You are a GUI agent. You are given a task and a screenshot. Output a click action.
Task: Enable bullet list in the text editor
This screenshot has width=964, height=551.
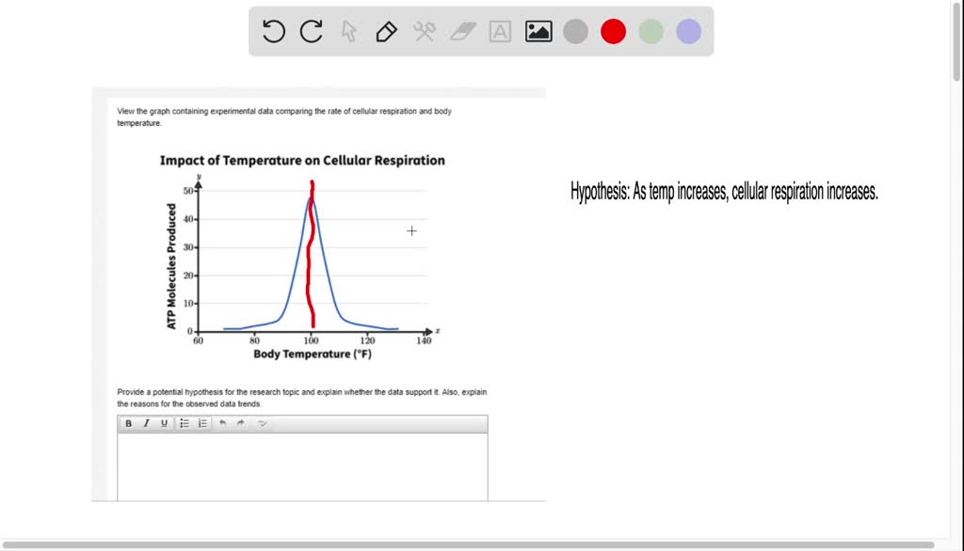185,423
